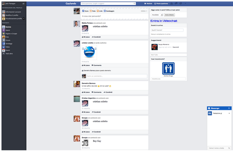
Task: Click the 'Scrivi un commento' field
Action: pyautogui.click(x=117, y=76)
